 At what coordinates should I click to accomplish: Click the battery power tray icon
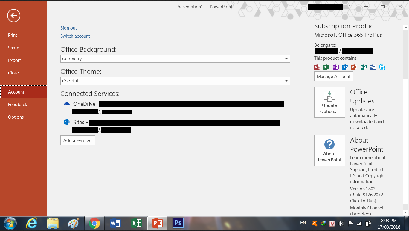tap(368, 223)
